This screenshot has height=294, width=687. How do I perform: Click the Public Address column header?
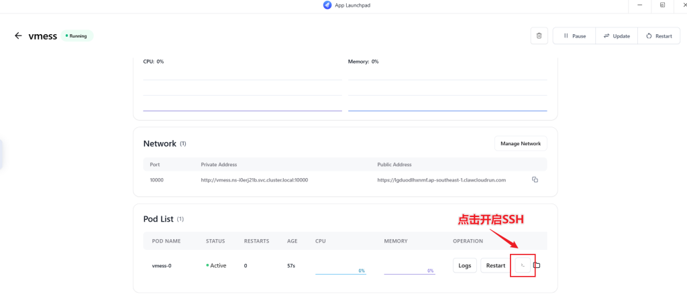click(x=394, y=165)
